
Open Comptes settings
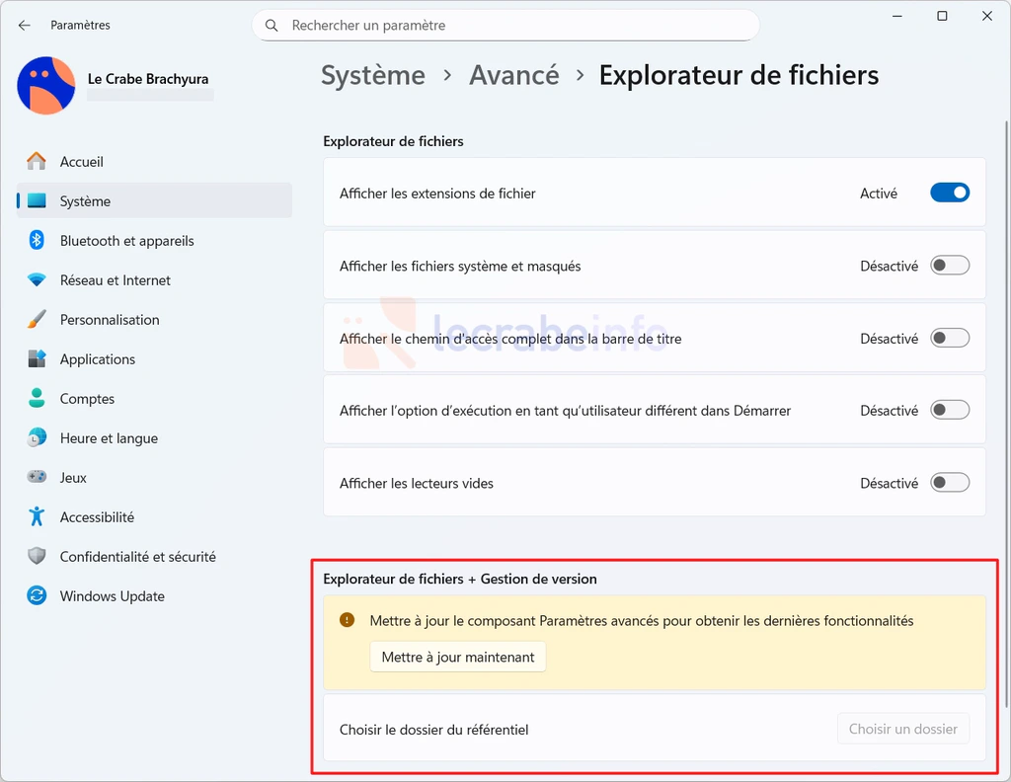[x=154, y=398]
